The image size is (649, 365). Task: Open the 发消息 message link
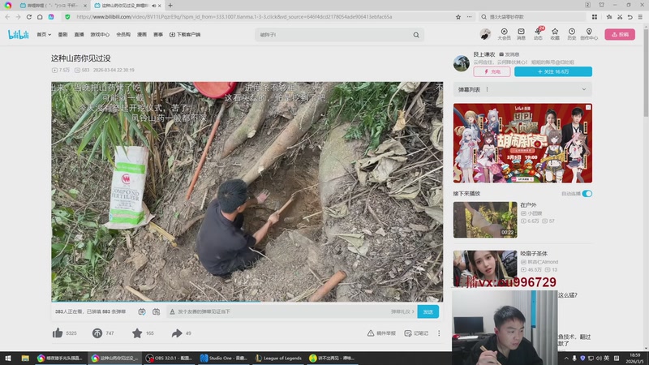point(509,54)
